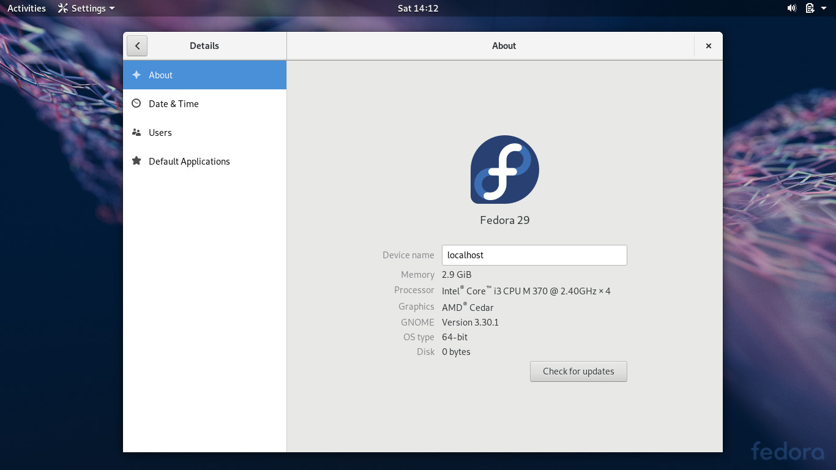Close the Settings window
The height and width of the screenshot is (470, 836).
(x=709, y=46)
